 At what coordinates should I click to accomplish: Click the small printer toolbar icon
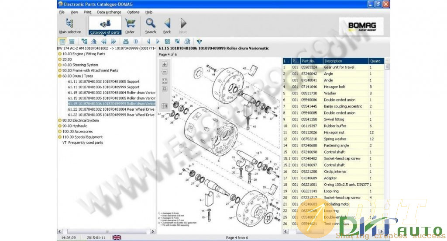pos(126,42)
